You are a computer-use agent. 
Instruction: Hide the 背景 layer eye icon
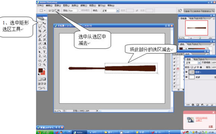coord(186,77)
